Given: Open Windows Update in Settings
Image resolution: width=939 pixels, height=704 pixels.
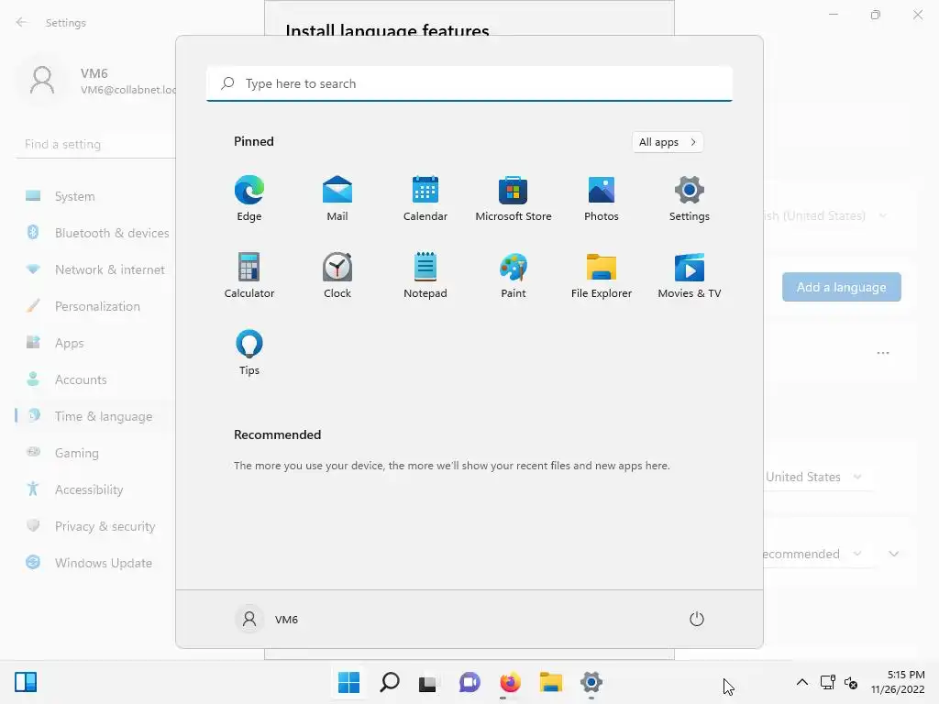Looking at the screenshot, I should pos(95,563).
